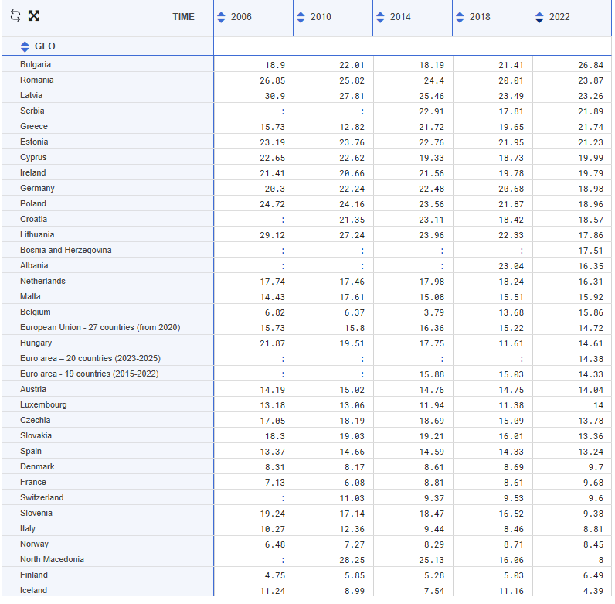This screenshot has height=604, width=615.
Task: Click Latvia's 2006 value 30.9
Action: click(x=275, y=96)
